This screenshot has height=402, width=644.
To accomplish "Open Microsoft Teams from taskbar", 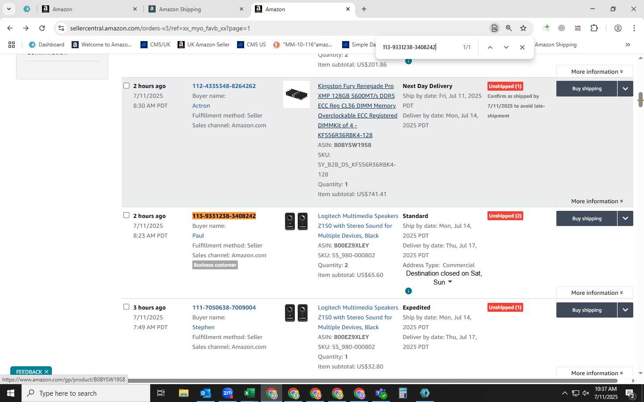I will pyautogui.click(x=381, y=393).
